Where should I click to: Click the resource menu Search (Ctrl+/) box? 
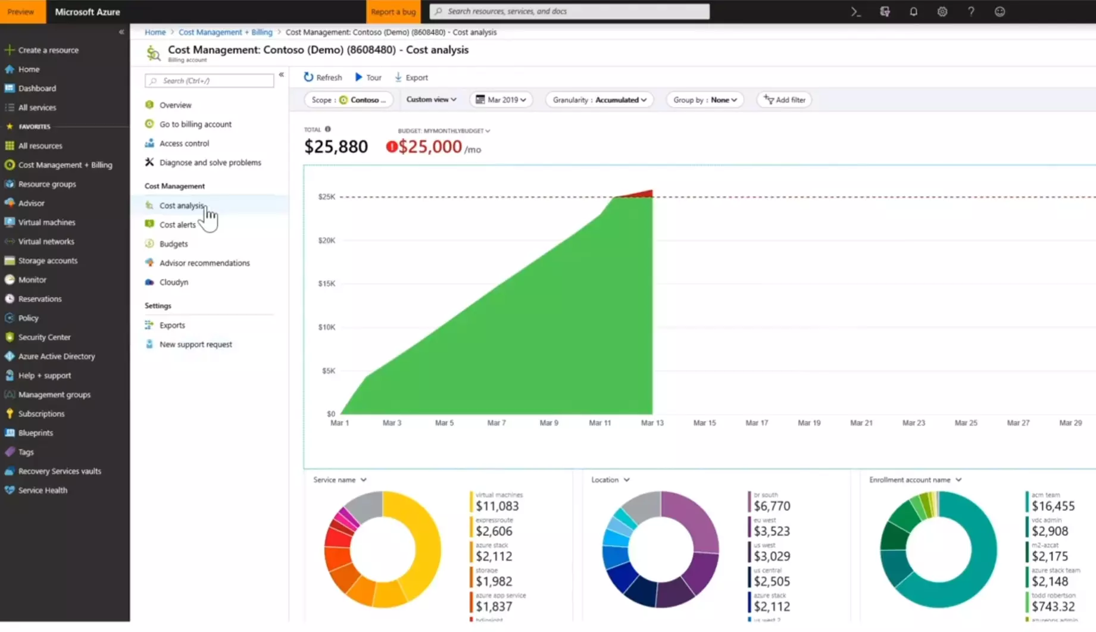tap(209, 80)
